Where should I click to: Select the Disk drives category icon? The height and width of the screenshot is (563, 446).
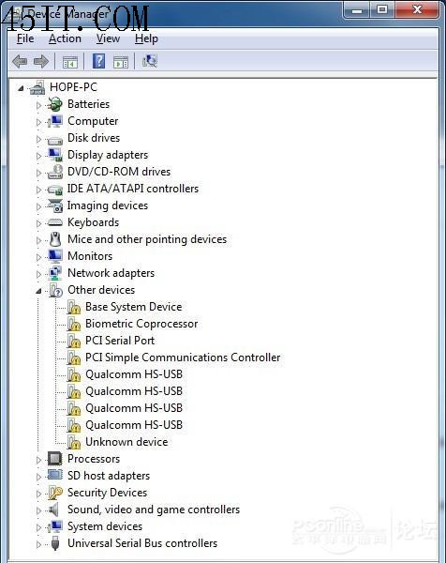coord(55,139)
